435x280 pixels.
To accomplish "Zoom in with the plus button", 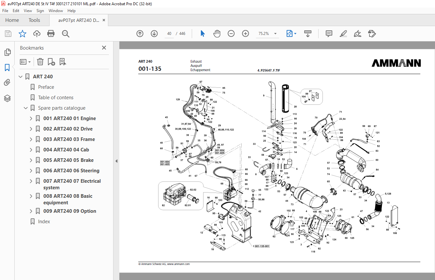I will (x=246, y=34).
